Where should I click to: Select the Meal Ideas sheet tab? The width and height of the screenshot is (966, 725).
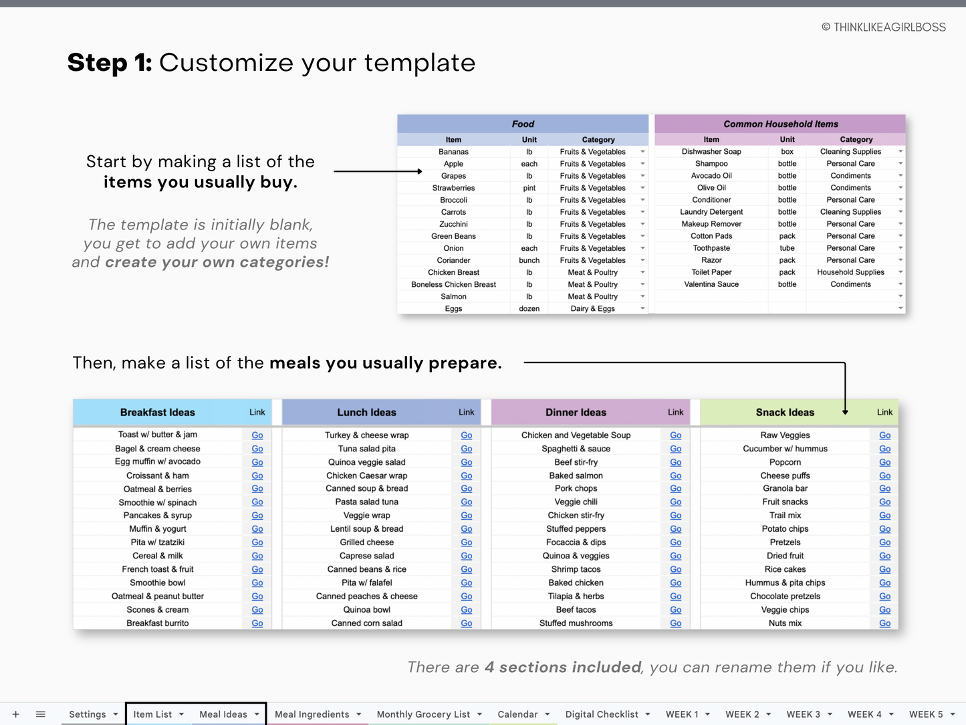coord(223,714)
